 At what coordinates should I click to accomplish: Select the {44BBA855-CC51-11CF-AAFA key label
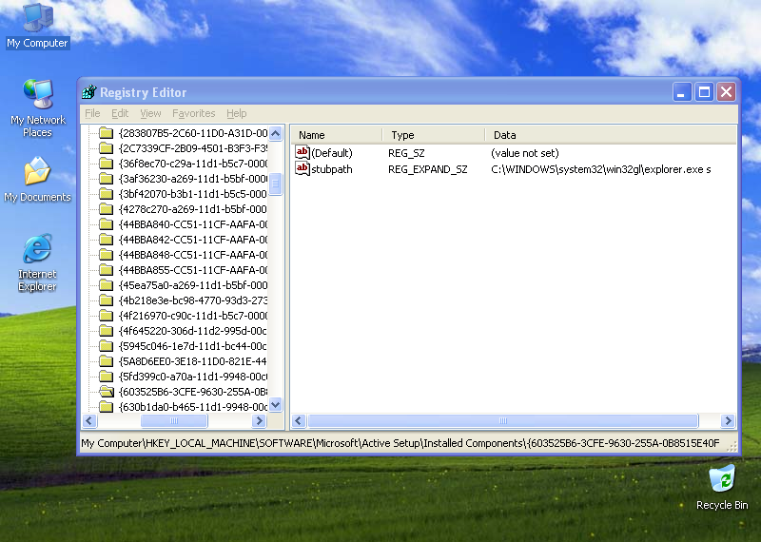(193, 270)
